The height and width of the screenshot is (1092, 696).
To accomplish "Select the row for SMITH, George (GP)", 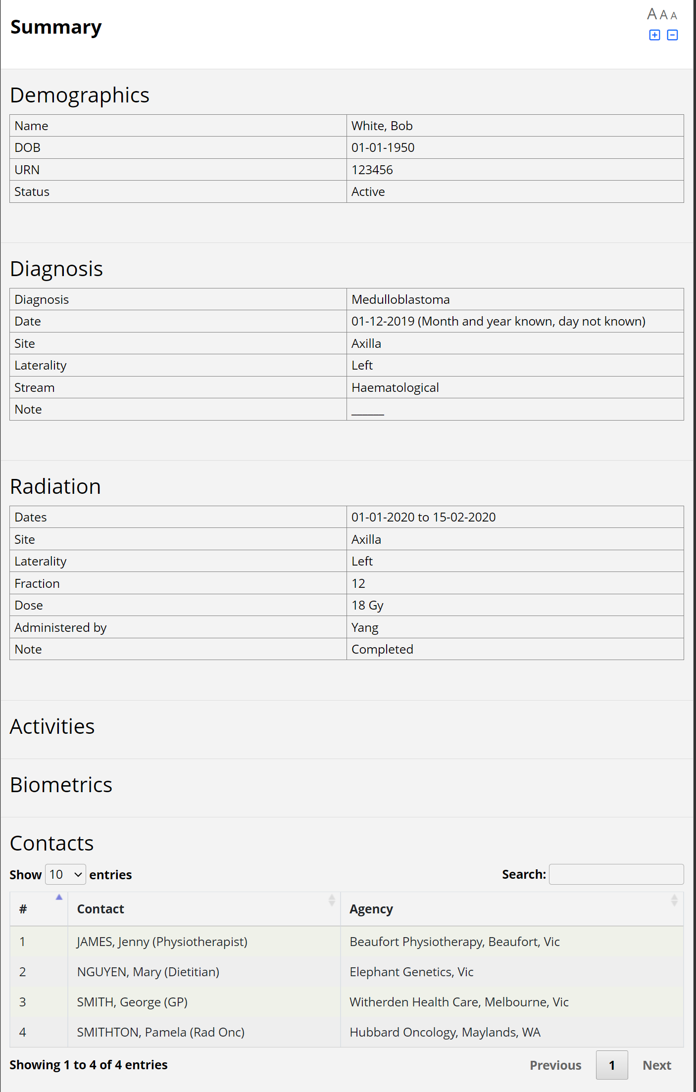I will tap(132, 1002).
